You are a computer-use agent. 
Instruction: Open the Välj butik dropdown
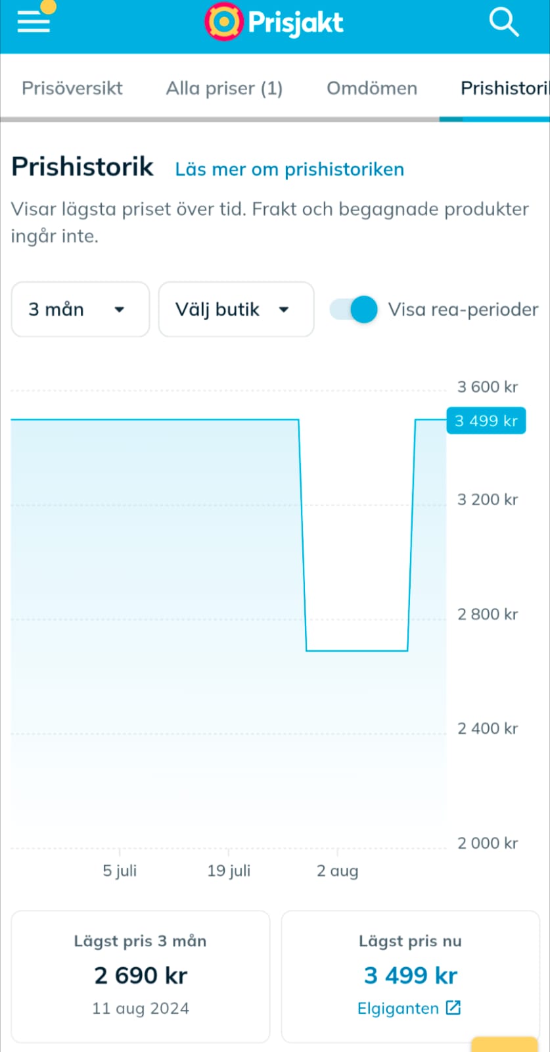(x=236, y=310)
